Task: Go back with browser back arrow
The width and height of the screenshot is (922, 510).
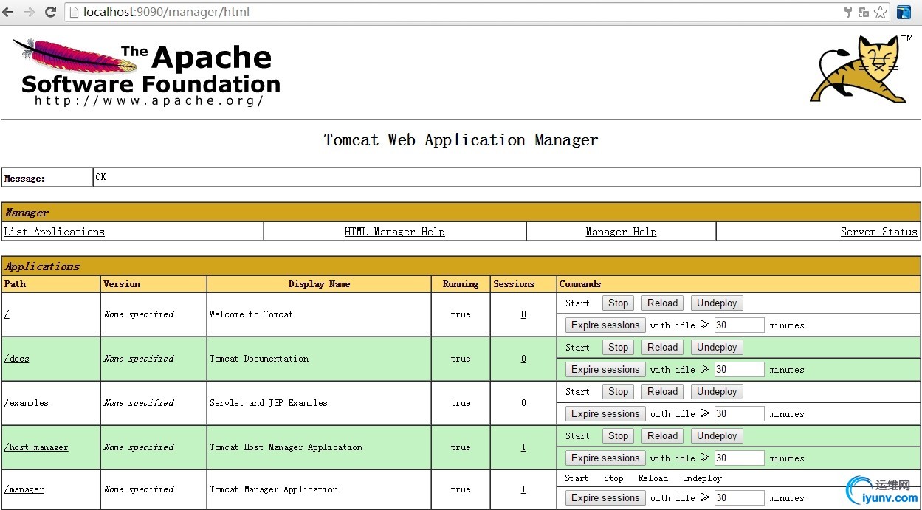Action: pyautogui.click(x=10, y=12)
